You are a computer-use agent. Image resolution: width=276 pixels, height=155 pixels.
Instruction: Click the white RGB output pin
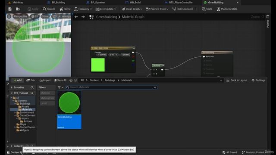pos(133,53)
